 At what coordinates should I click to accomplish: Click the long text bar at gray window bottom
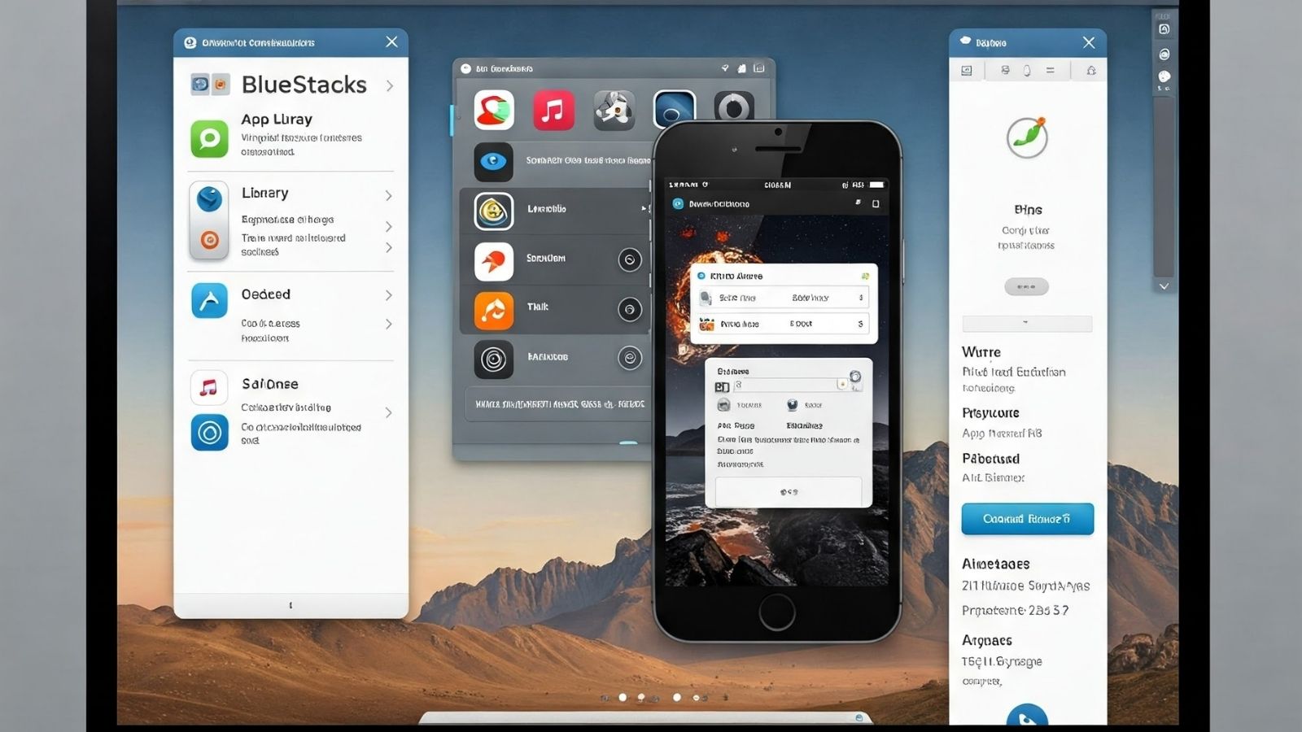click(x=557, y=404)
